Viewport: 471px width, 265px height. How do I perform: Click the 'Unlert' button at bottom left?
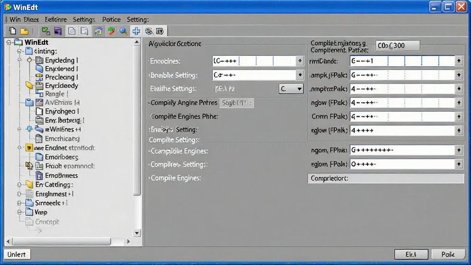[x=17, y=254]
